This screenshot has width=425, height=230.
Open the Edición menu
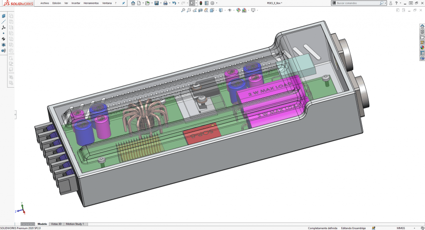click(x=56, y=3)
